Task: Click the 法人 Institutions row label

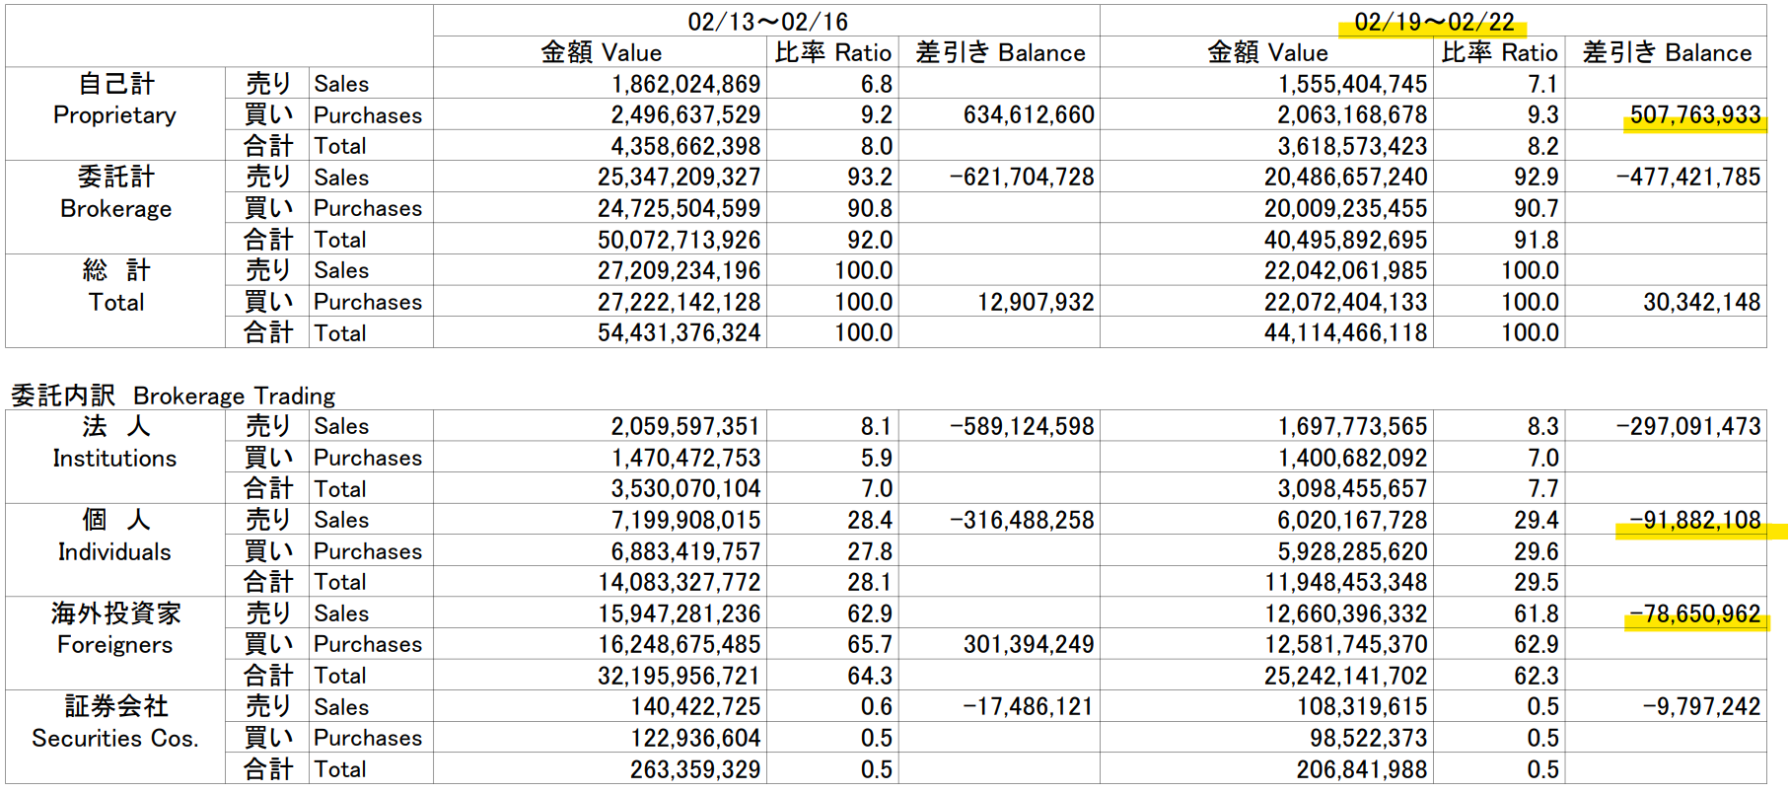Action: pyautogui.click(x=114, y=442)
